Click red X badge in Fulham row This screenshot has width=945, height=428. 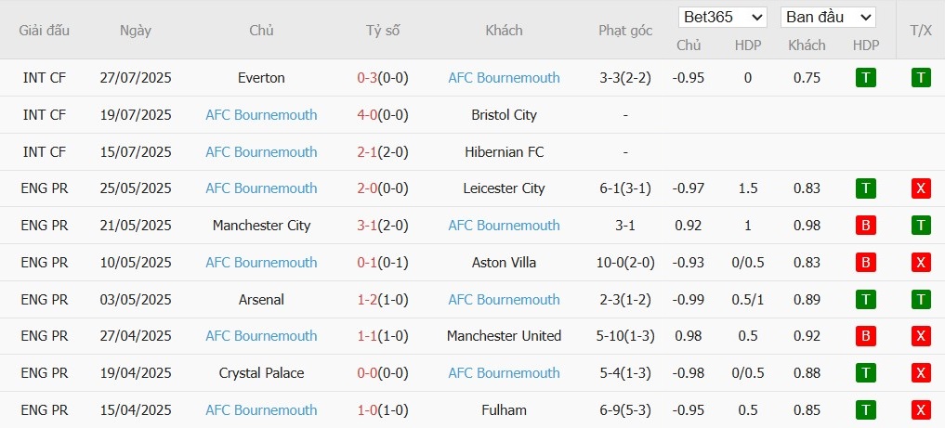[920, 410]
